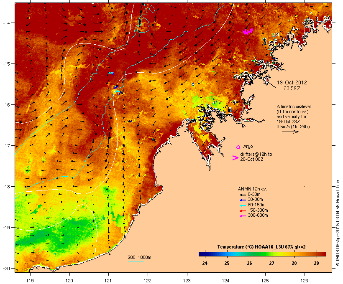Viewport: 343px width, 284px height.
Task: Click the 'drifters@12h to' legend text
Action: [256, 154]
